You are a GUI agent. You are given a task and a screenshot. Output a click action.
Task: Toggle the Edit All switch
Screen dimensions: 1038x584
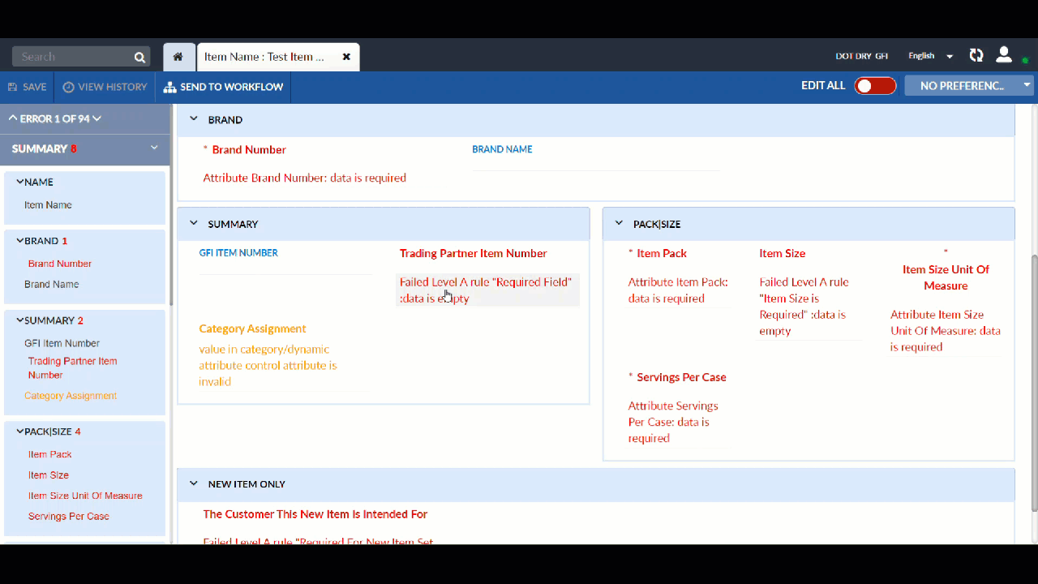875,86
